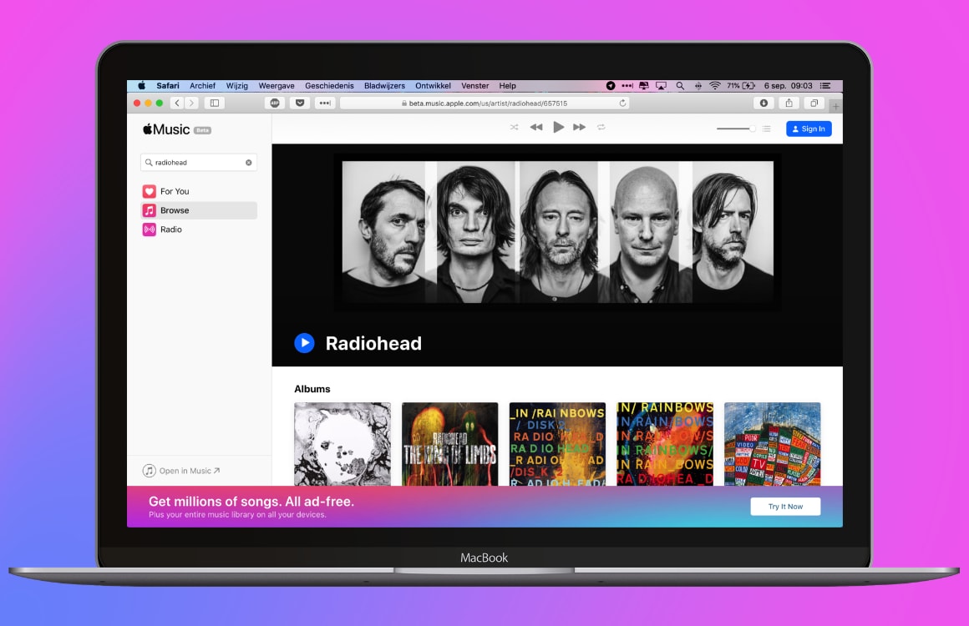Screen dimensions: 969x626
Task: Open AirPlay display menu
Action: pos(661,86)
